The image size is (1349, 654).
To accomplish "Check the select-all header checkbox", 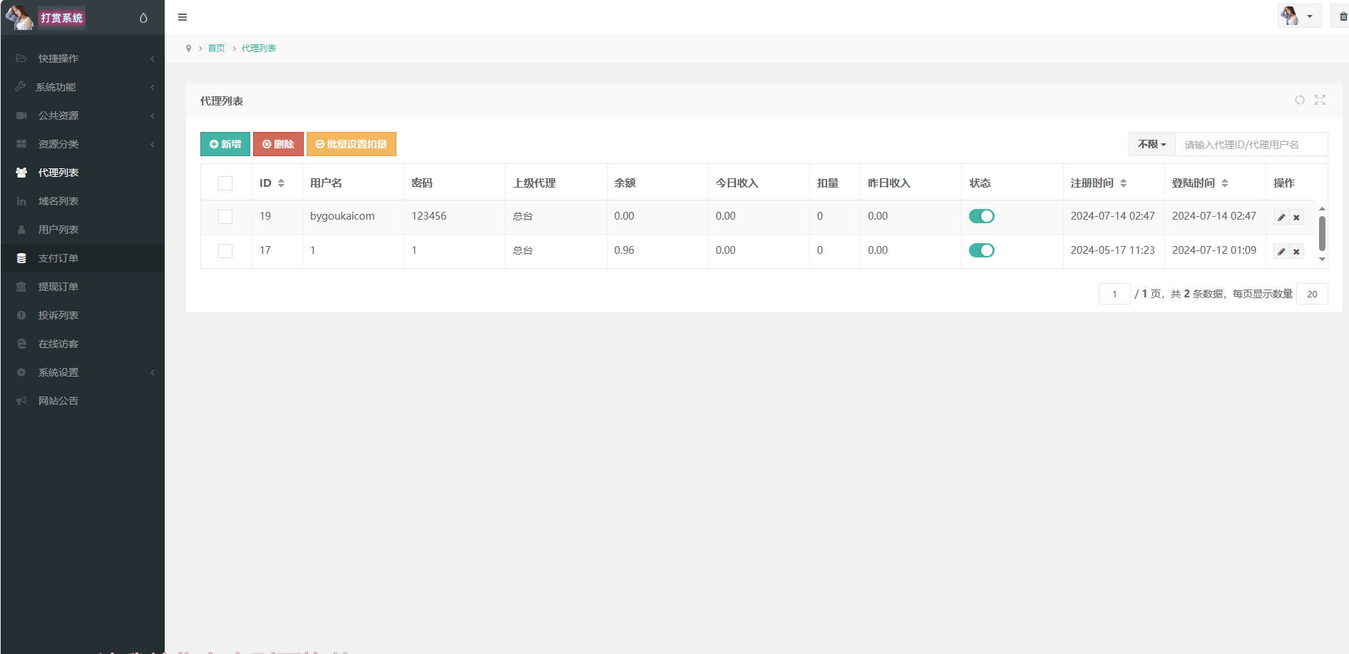I will tap(225, 183).
